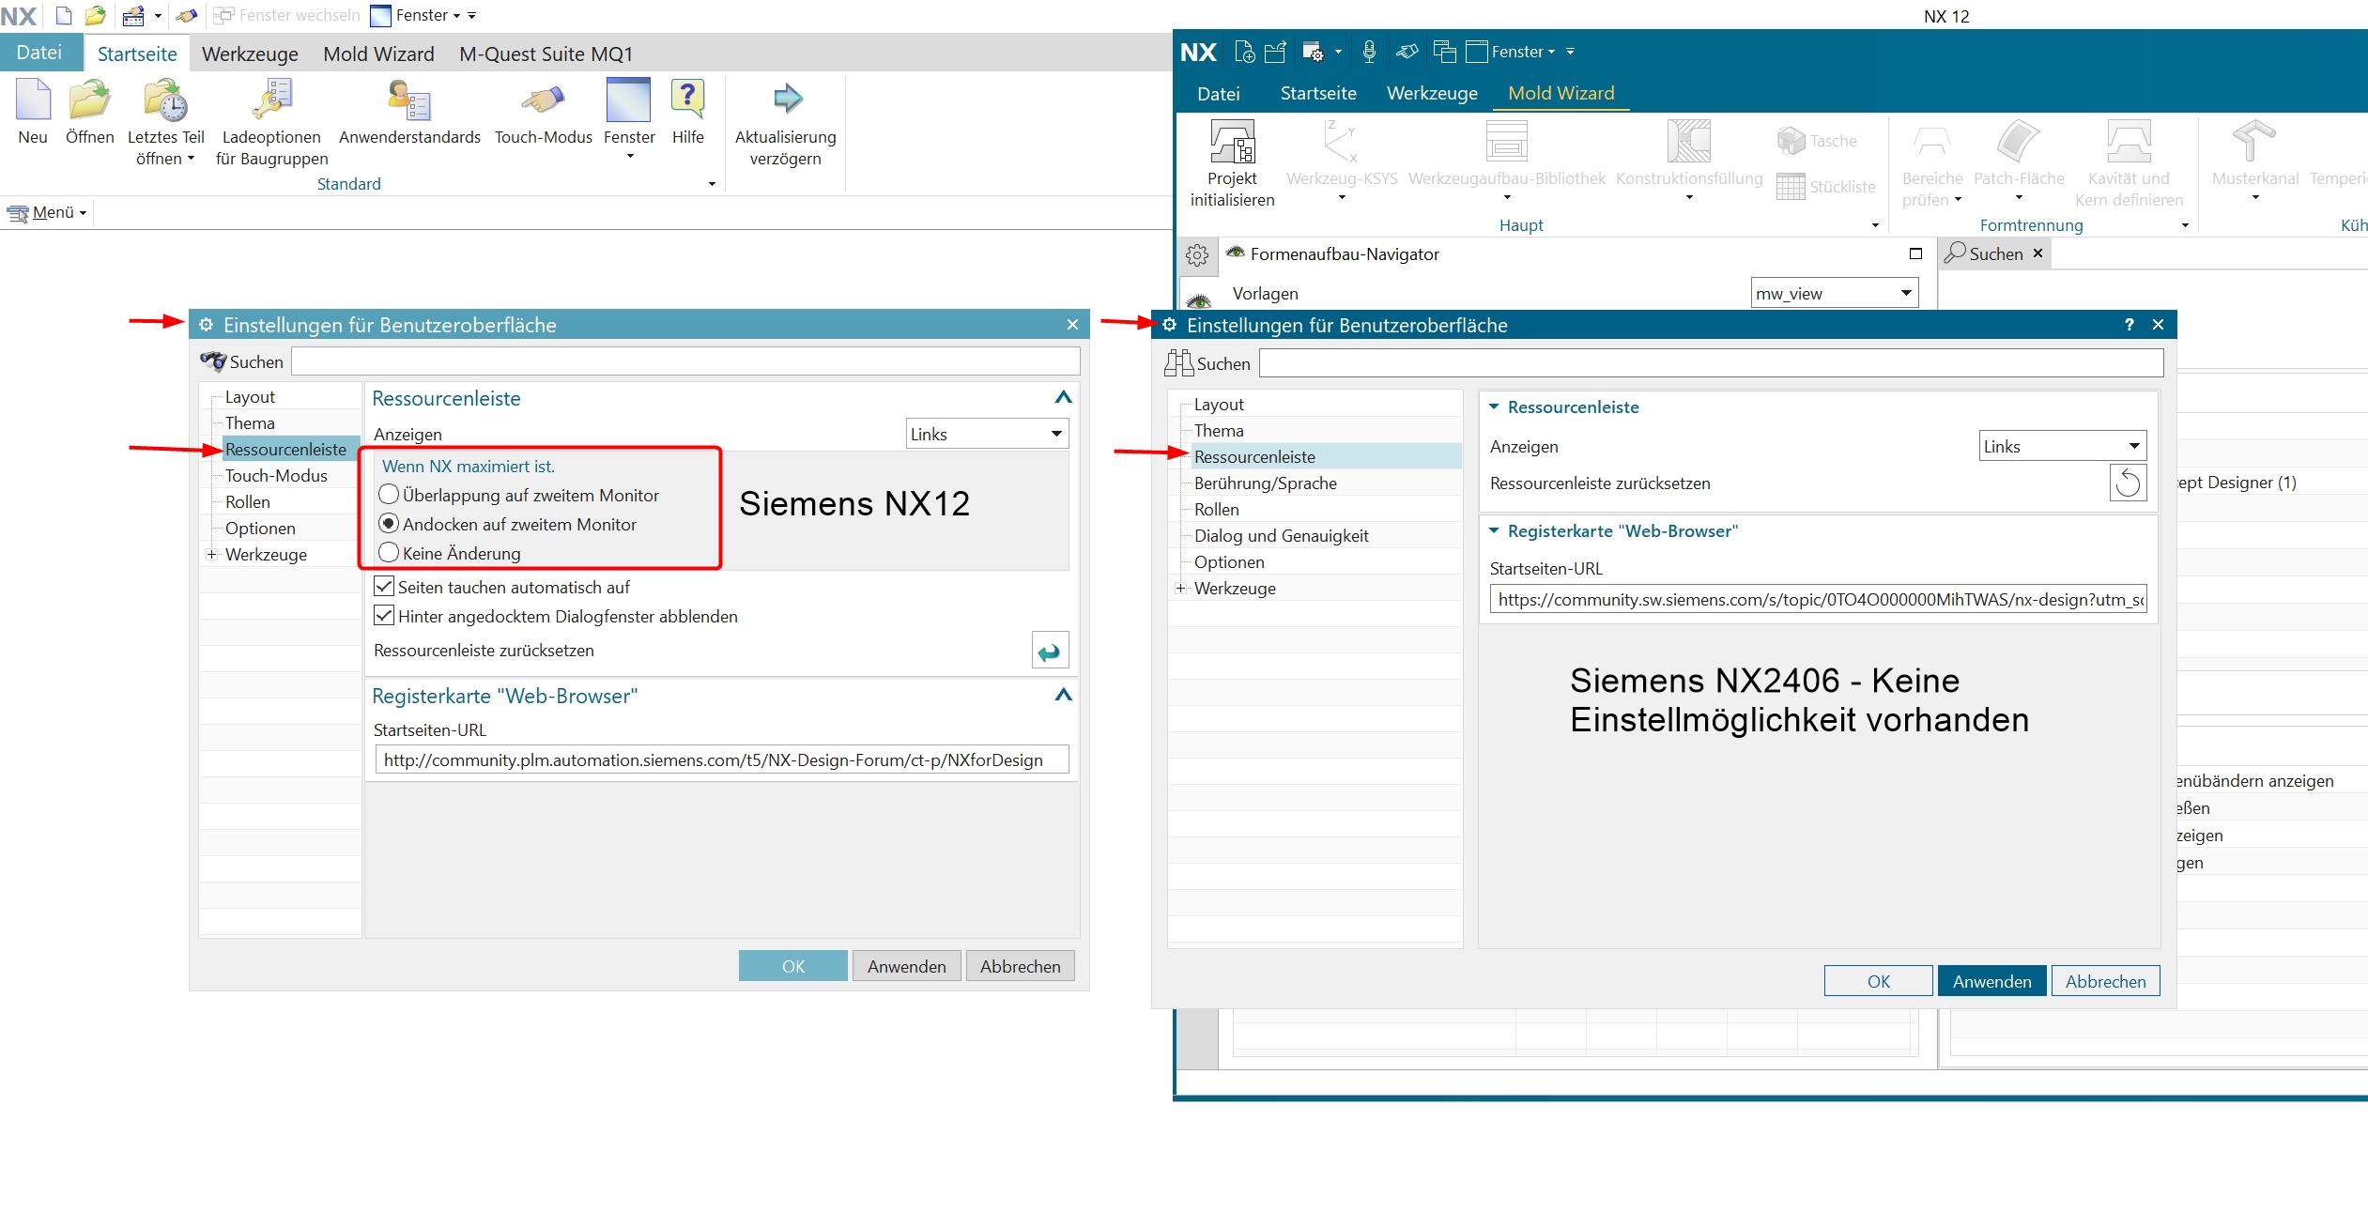Viewport: 2368px width, 1212px height.
Task: Click Anwenden in NX12 dialog
Action: (x=906, y=966)
